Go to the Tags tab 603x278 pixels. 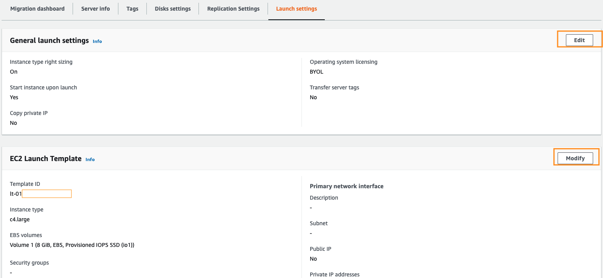coord(132,9)
